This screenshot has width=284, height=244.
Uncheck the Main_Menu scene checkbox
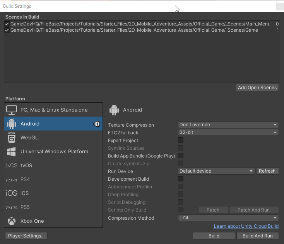tap(7, 24)
